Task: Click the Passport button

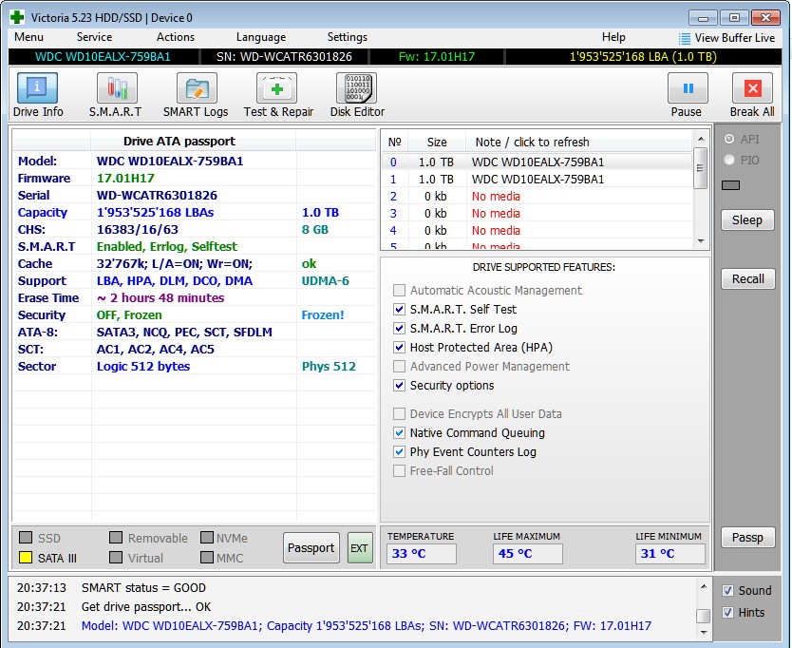Action: 311,548
